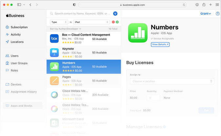Open the Type filter dropdown
This screenshot has width=221, height=136.
click(59, 22)
